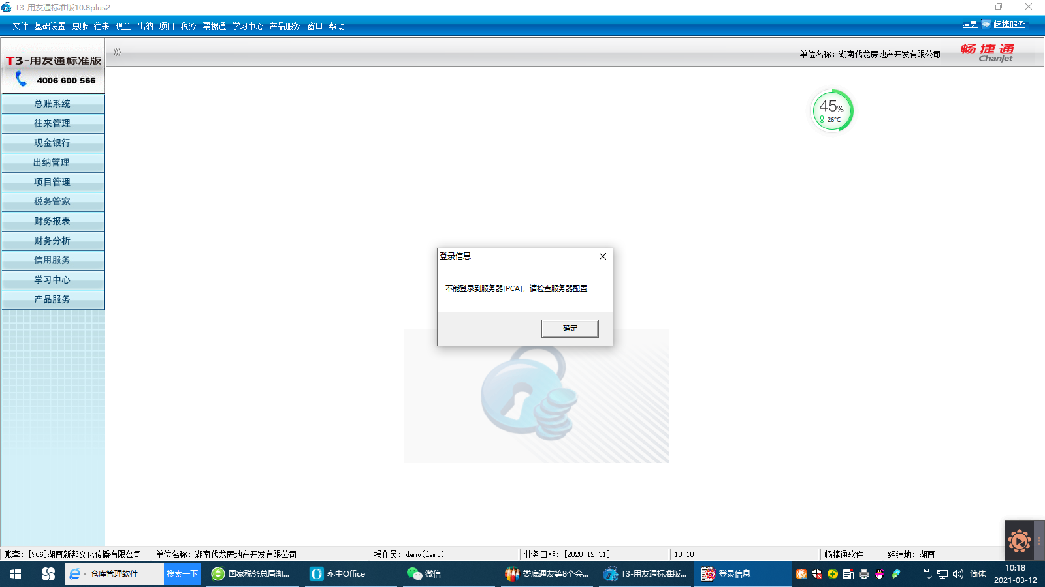Click the 仓库管理软件 search box in taskbar
Viewport: 1045px width, 587px height.
coord(114,574)
